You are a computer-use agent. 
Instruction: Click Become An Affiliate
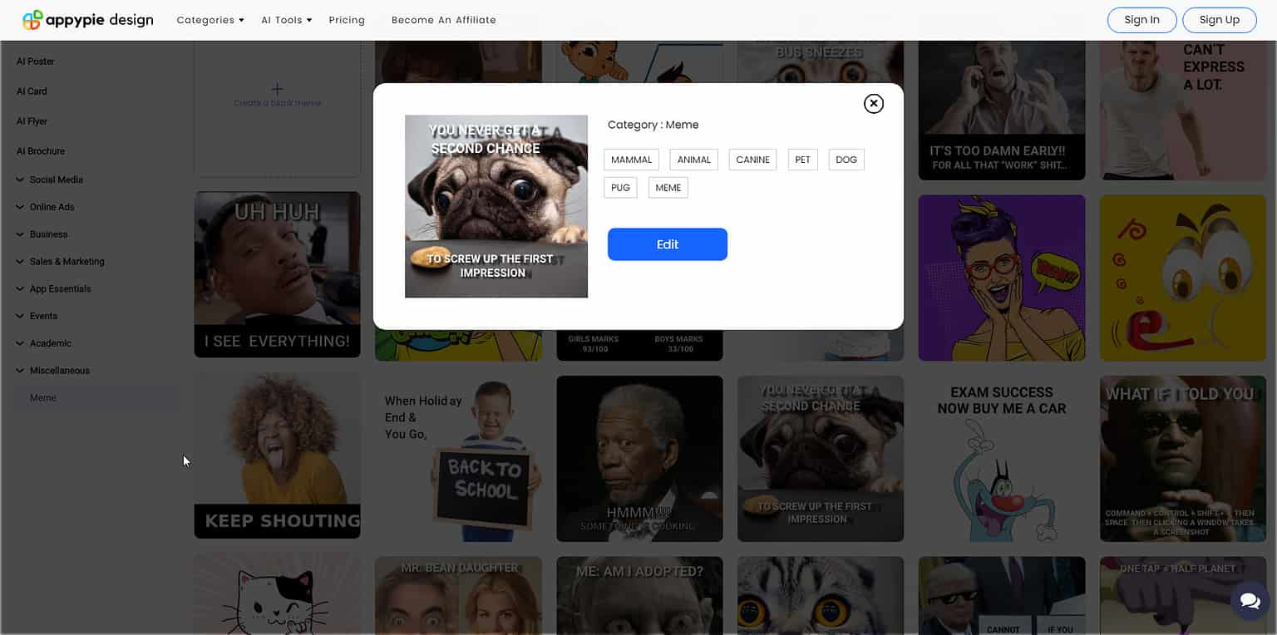444,19
